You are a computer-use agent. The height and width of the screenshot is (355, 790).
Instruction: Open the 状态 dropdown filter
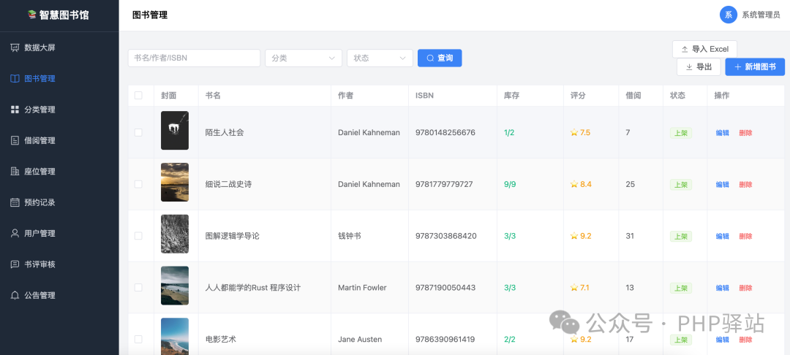tap(380, 58)
